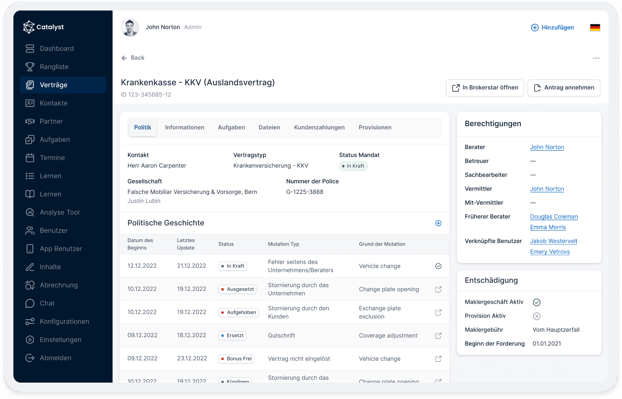Open Berater John Norton link
The height and width of the screenshot is (399, 622).
547,147
